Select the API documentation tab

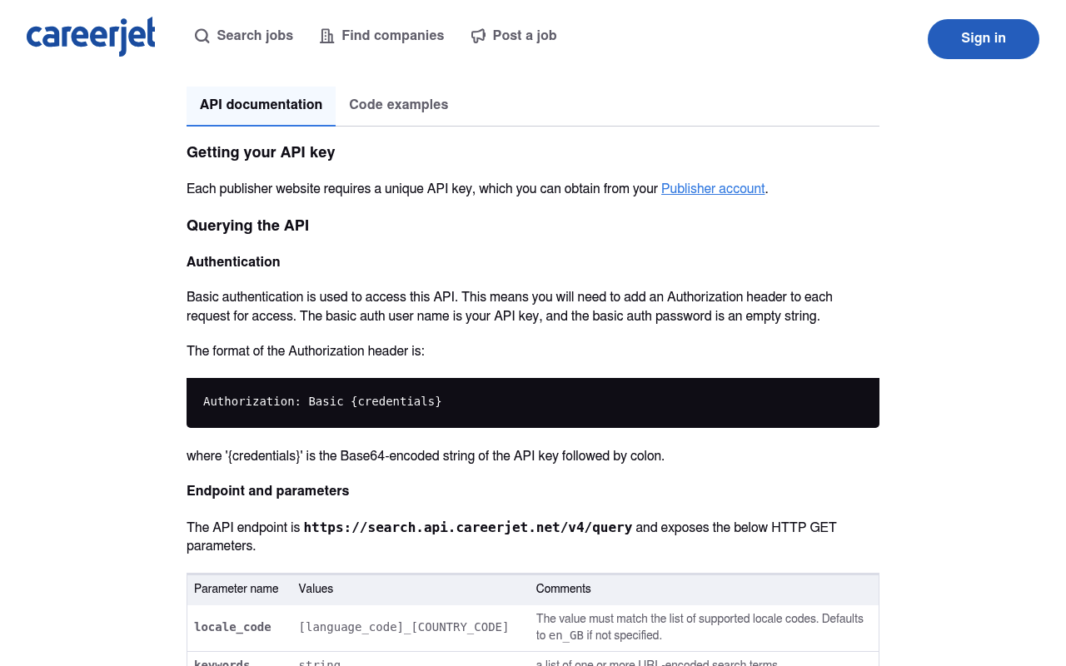(261, 106)
